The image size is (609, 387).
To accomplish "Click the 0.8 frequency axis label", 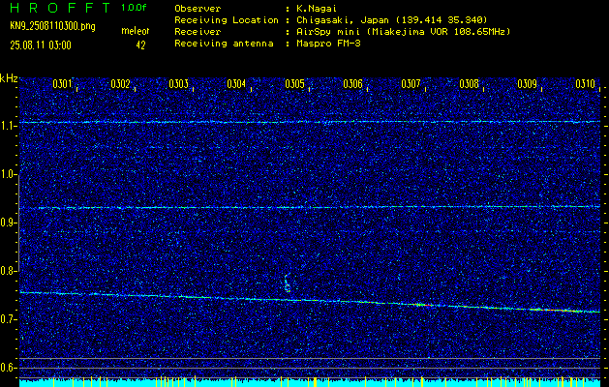I will click(x=7, y=271).
